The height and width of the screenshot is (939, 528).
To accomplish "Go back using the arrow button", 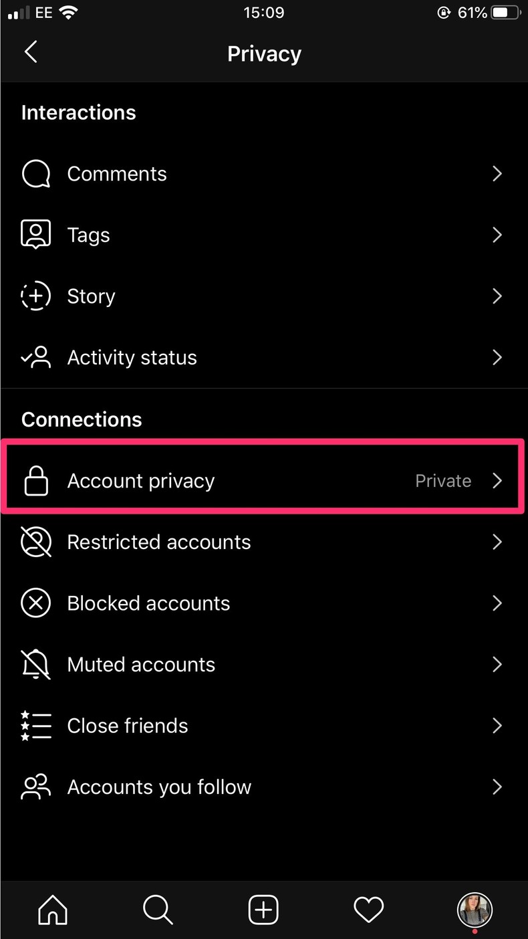I will [x=31, y=51].
